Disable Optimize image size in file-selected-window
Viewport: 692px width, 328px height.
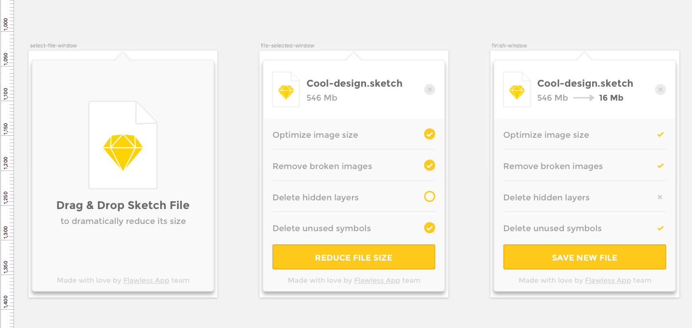(429, 134)
